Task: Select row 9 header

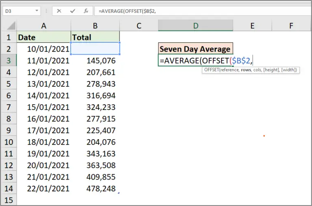Action: 9,130
